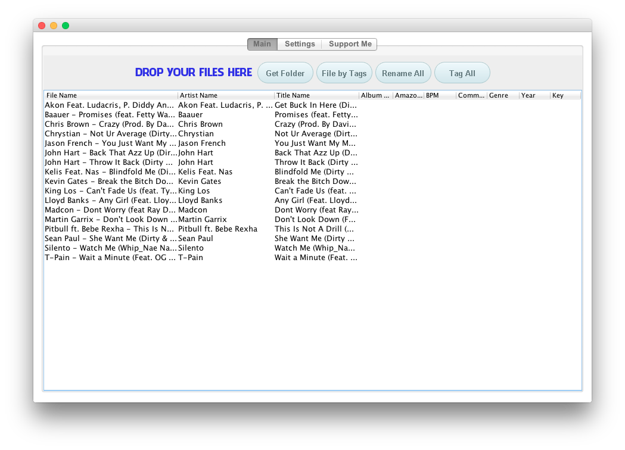Click the Comm... column header
Viewport: 625px width, 450px height.
[x=471, y=95]
